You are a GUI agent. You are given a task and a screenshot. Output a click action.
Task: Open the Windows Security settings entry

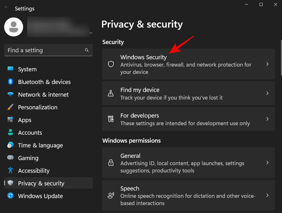[189, 64]
